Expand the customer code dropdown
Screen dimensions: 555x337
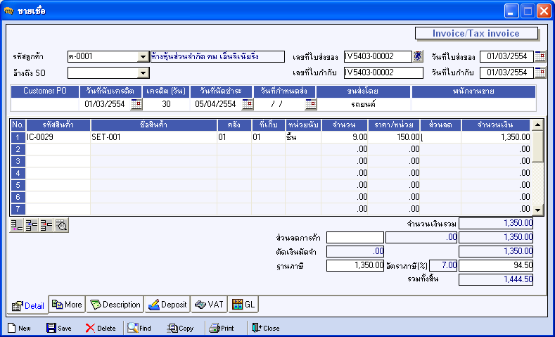tap(143, 57)
